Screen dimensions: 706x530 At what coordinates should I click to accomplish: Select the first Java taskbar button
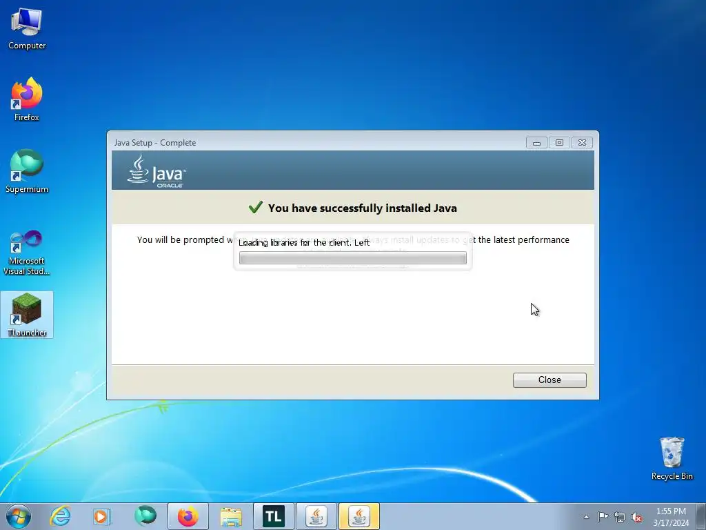(x=316, y=516)
